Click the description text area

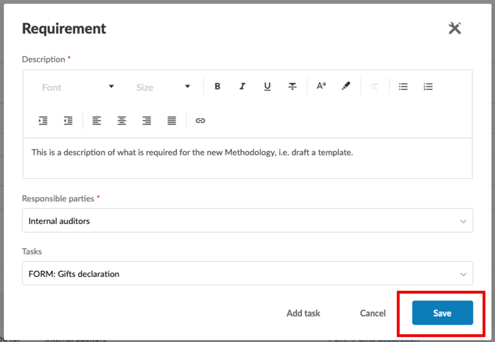tap(247, 158)
